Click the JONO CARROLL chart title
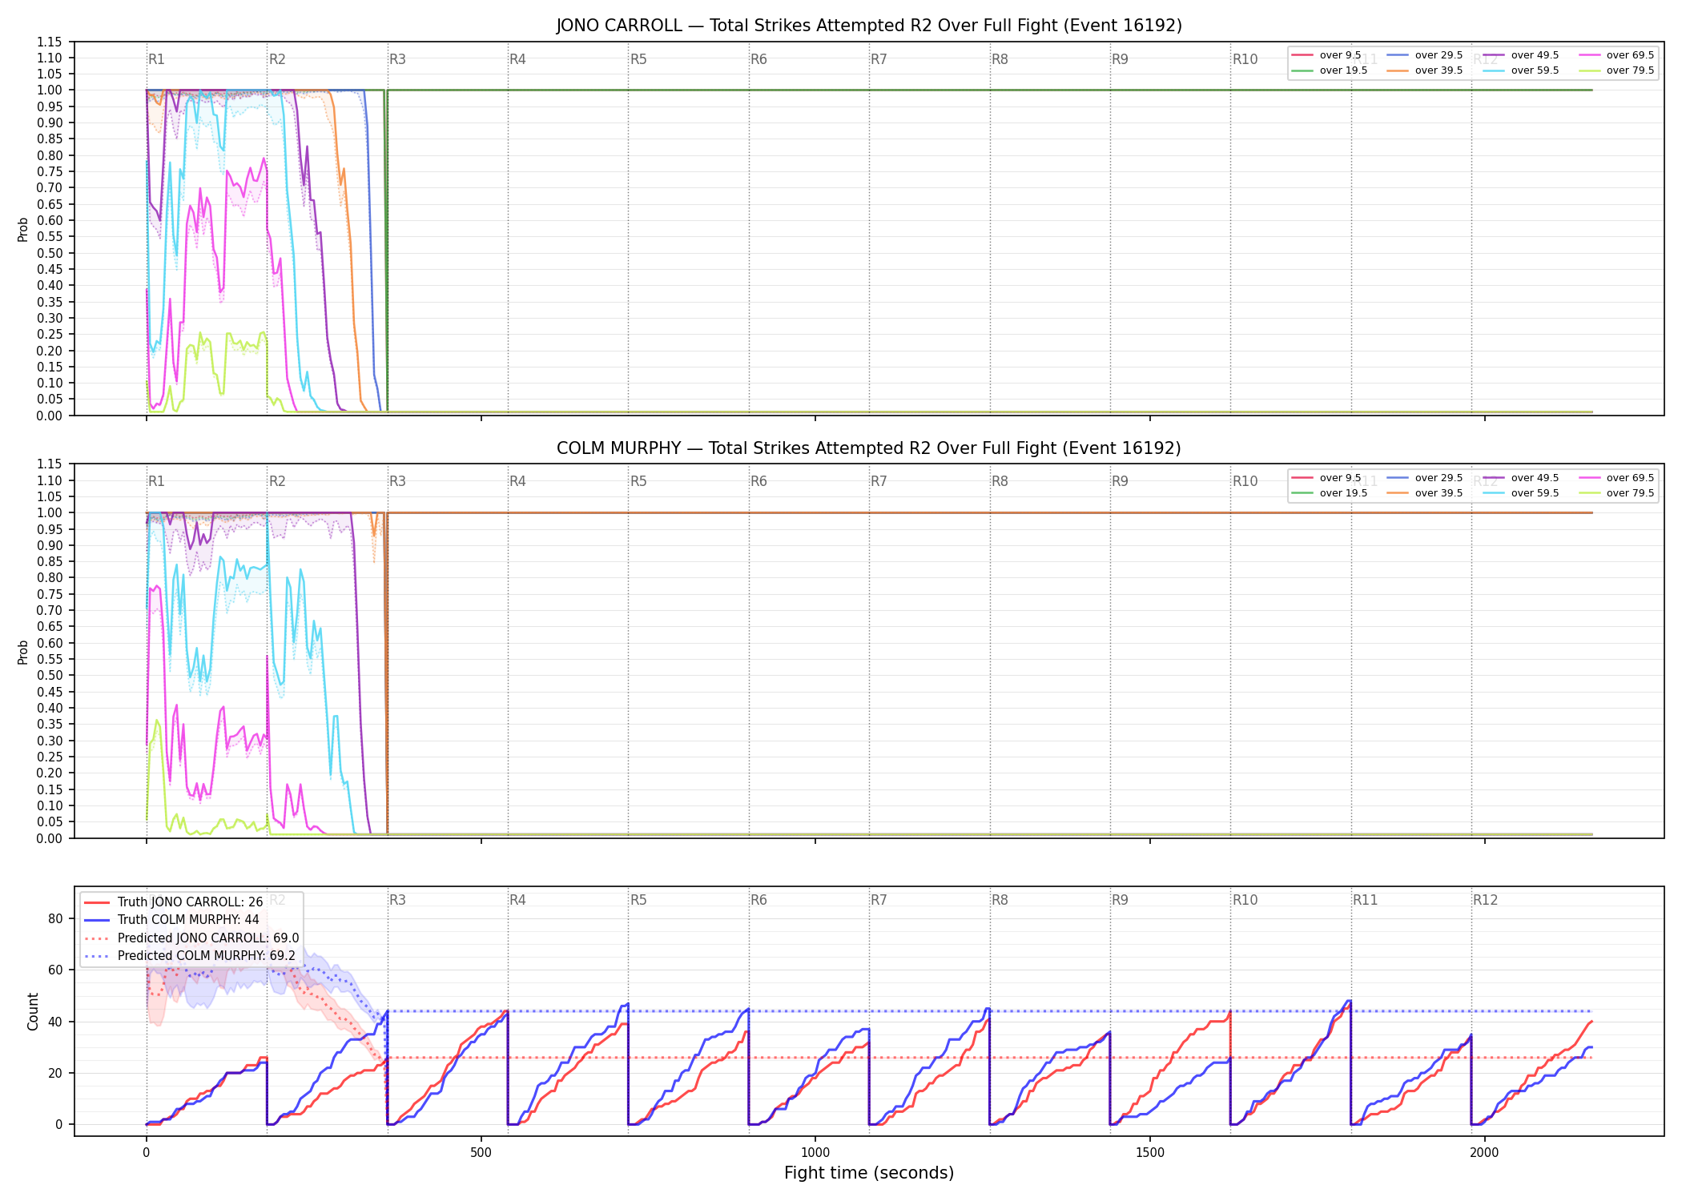This screenshot has height=1201, width=1682. [x=869, y=26]
